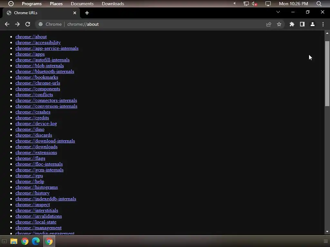
Task: Open the chrome://management link
Action: pos(38,228)
